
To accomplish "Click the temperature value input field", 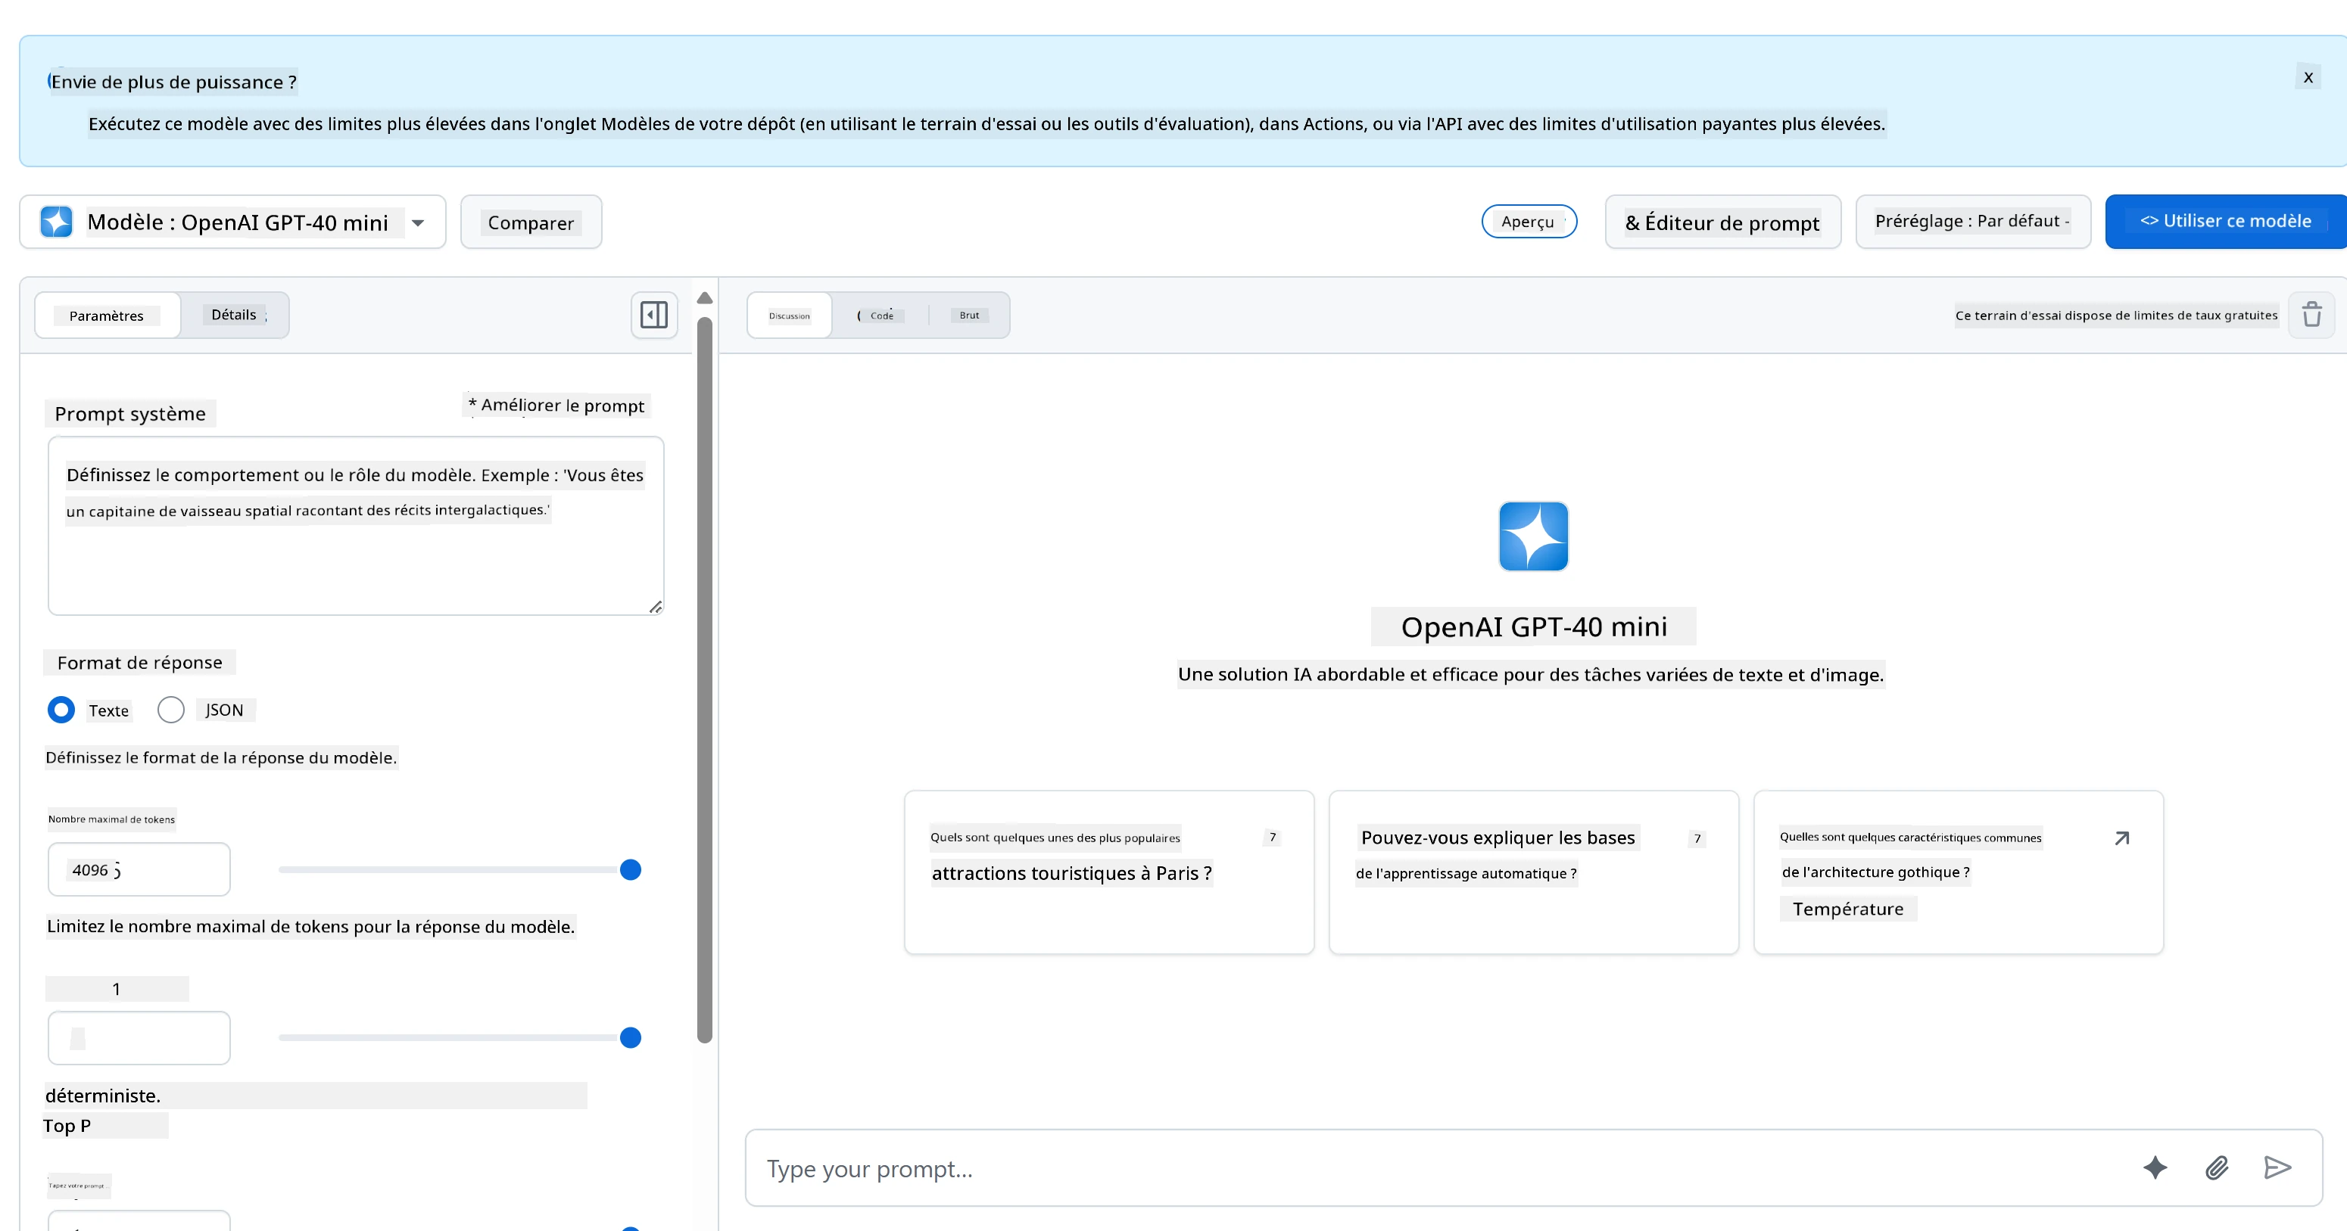I will 139,1037.
